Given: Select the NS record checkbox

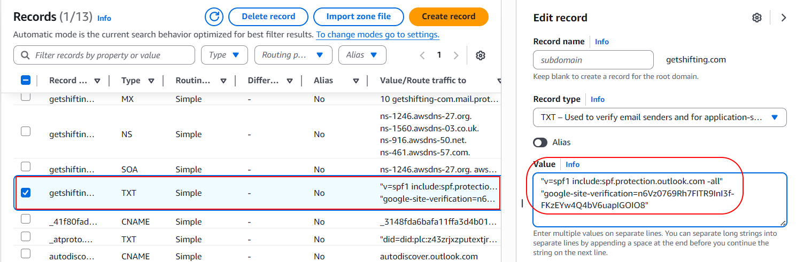Looking at the screenshot, I should (x=26, y=131).
